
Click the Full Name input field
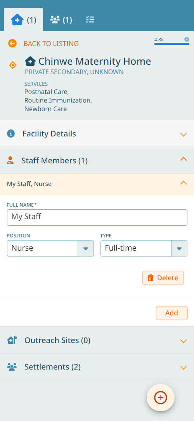97,218
